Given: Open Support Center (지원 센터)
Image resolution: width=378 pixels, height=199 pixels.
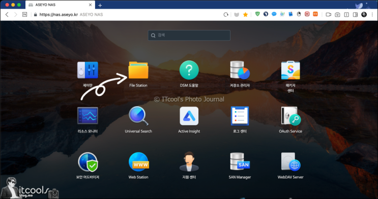Looking at the screenshot, I should pyautogui.click(x=189, y=161).
